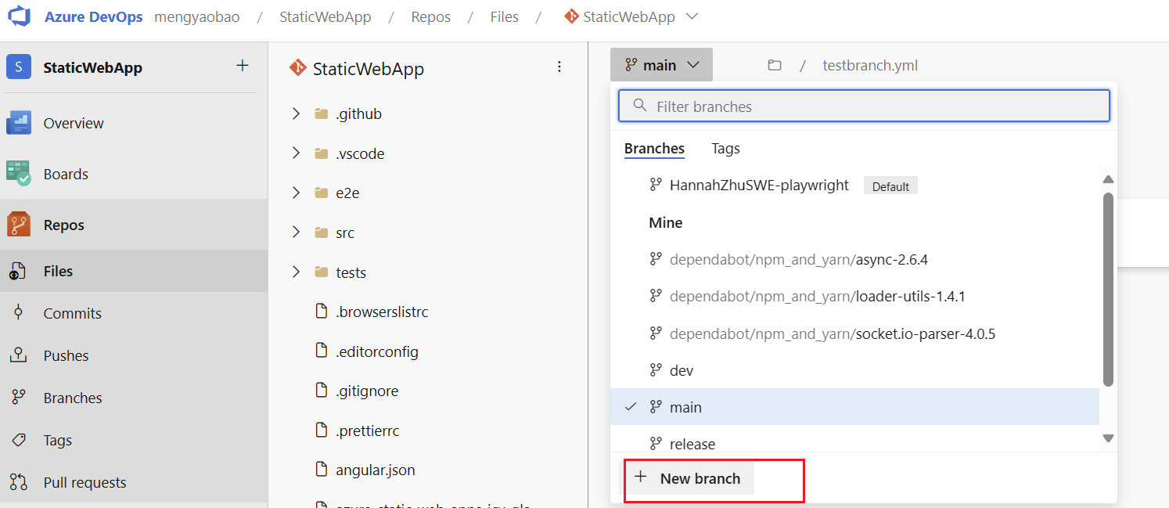The image size is (1169, 508).
Task: Expand the src folder chevron
Action: pyautogui.click(x=296, y=232)
